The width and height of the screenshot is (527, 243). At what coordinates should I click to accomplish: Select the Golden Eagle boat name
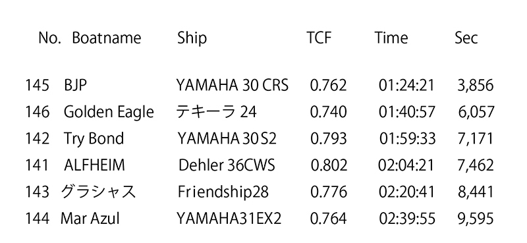(109, 112)
